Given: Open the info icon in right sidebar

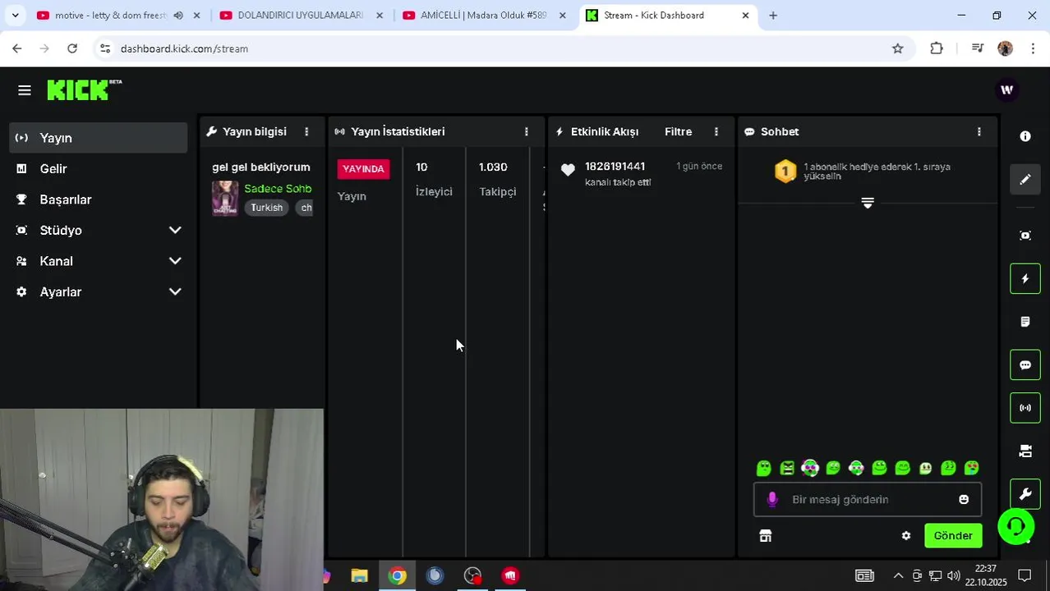Looking at the screenshot, I should [x=1025, y=136].
